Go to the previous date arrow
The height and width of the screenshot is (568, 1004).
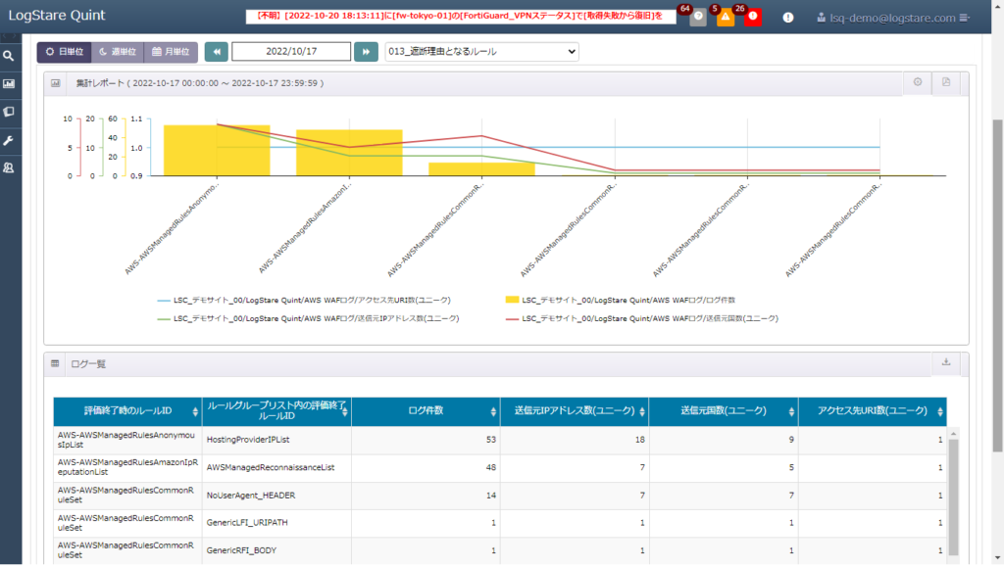(217, 52)
